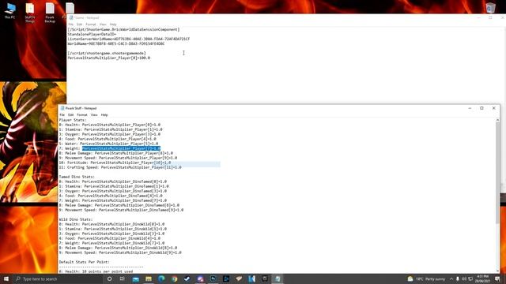
Task: Click the line '0: Health: PerLevelStatsMultiplier_Player[0]=1.0'
Action: (x=109, y=125)
